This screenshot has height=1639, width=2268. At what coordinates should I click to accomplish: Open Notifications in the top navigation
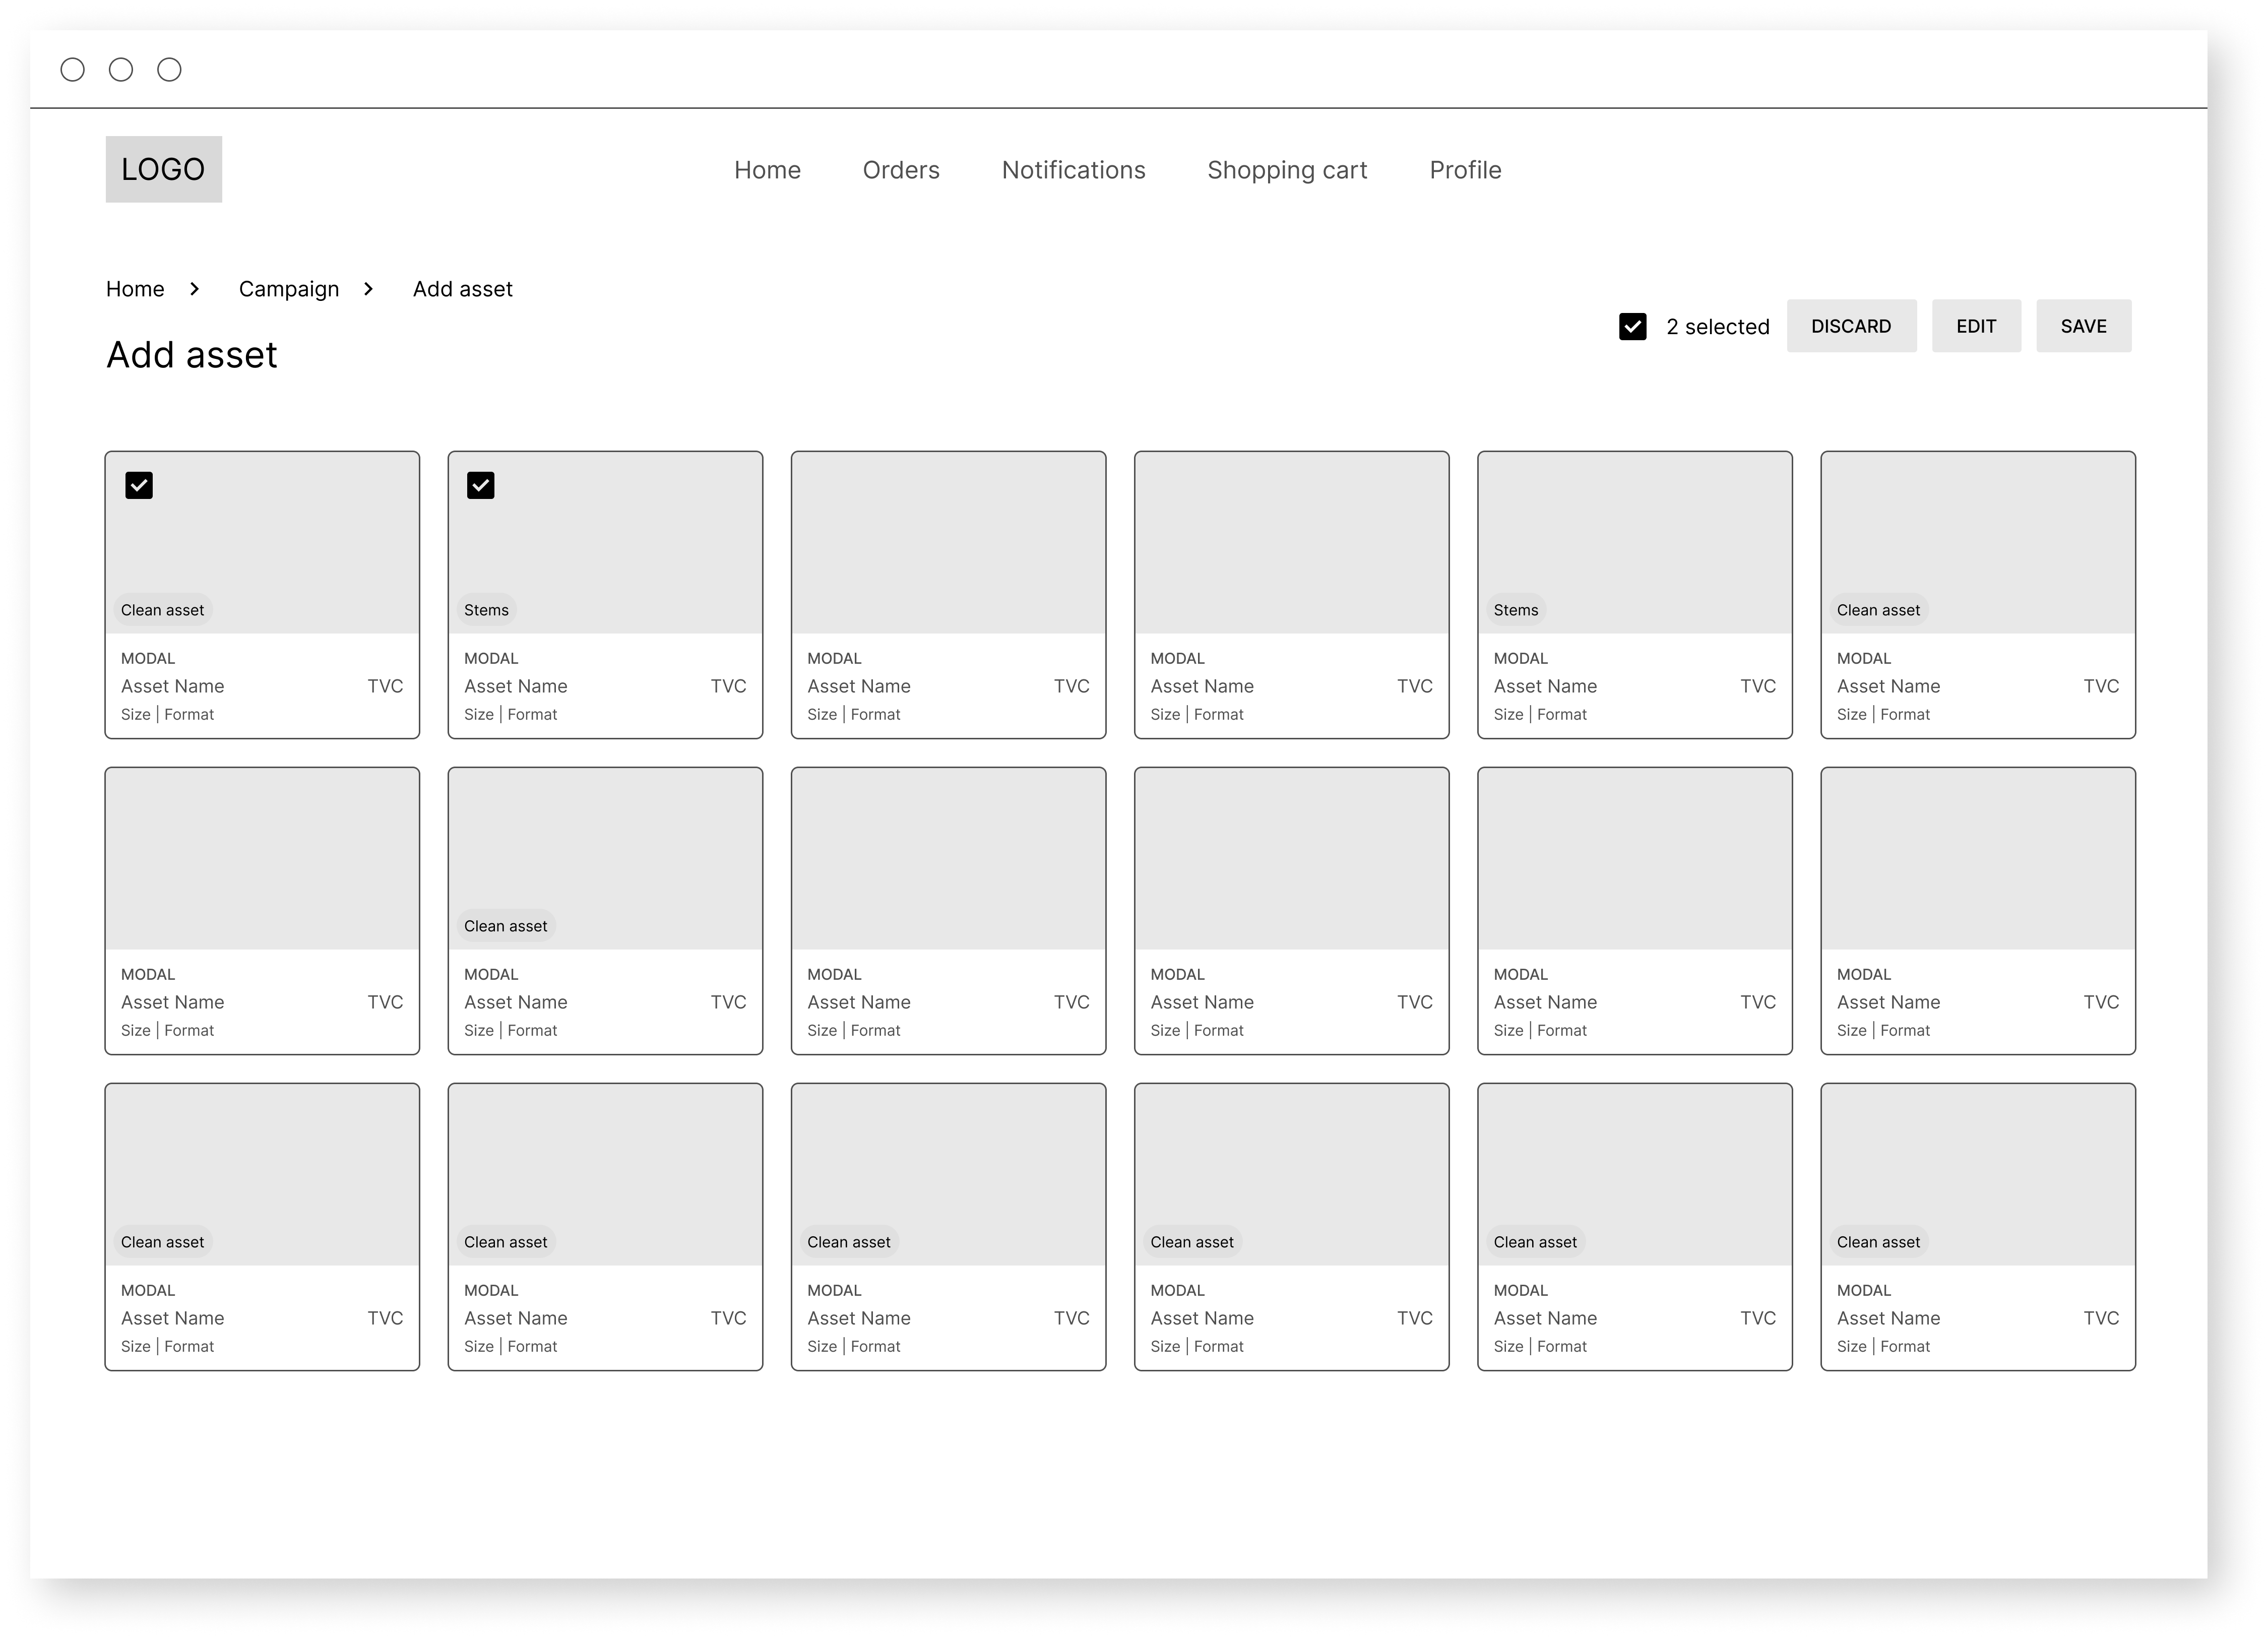click(x=1073, y=170)
